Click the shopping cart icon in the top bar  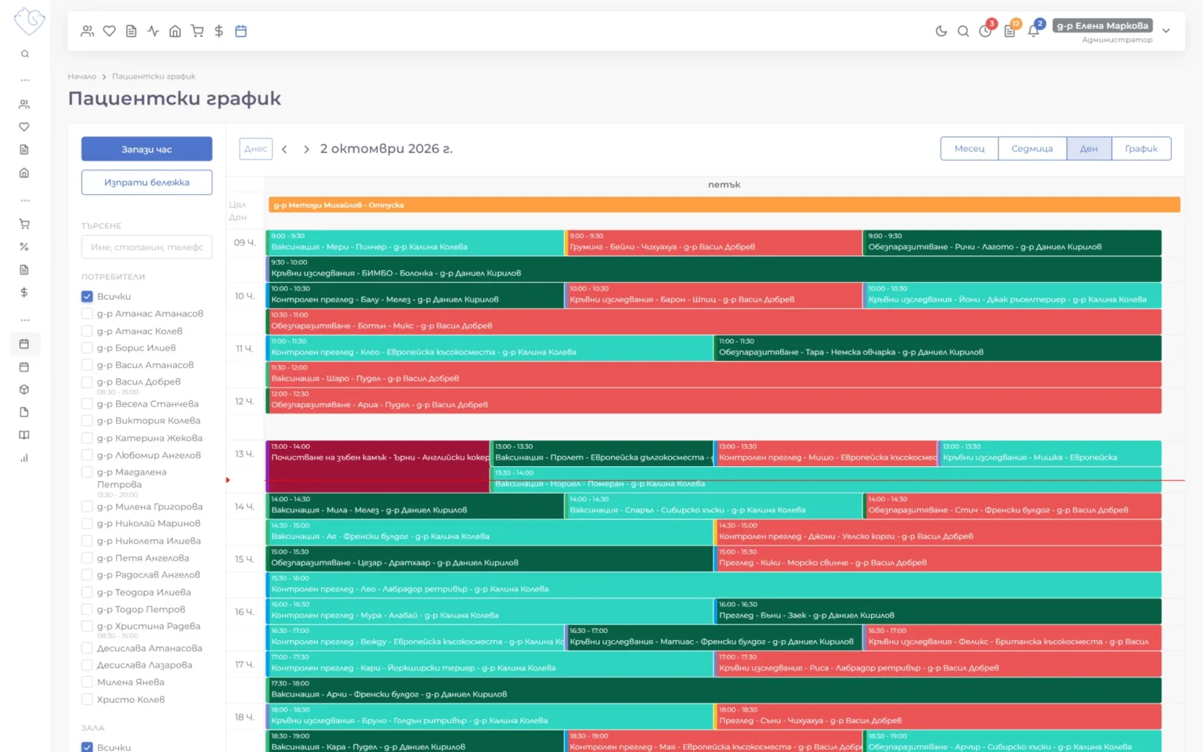197,31
